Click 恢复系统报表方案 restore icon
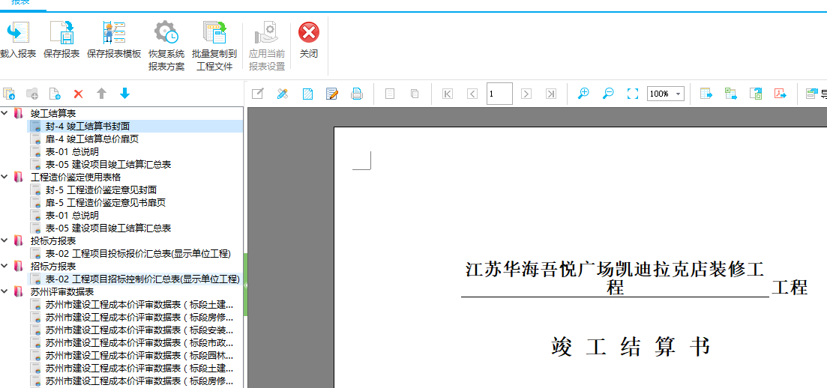The width and height of the screenshot is (827, 388). pos(166,32)
